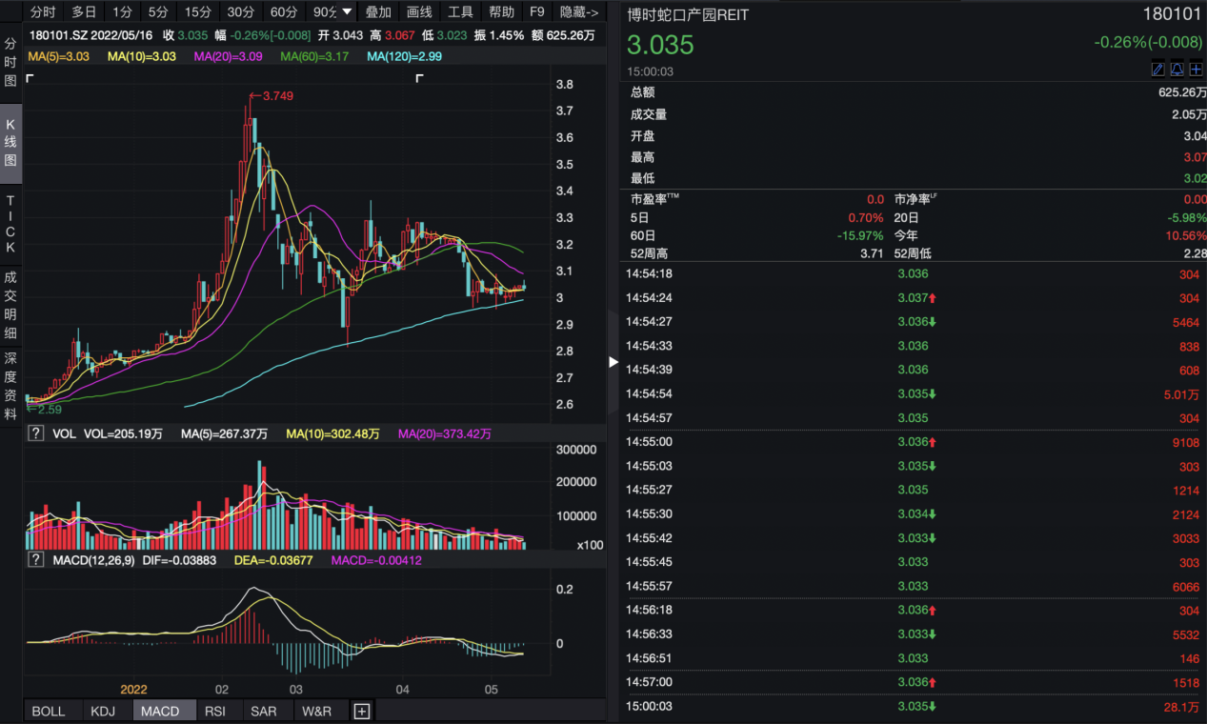
Task: Toggle the 叠加 overlay option
Action: pyautogui.click(x=378, y=12)
